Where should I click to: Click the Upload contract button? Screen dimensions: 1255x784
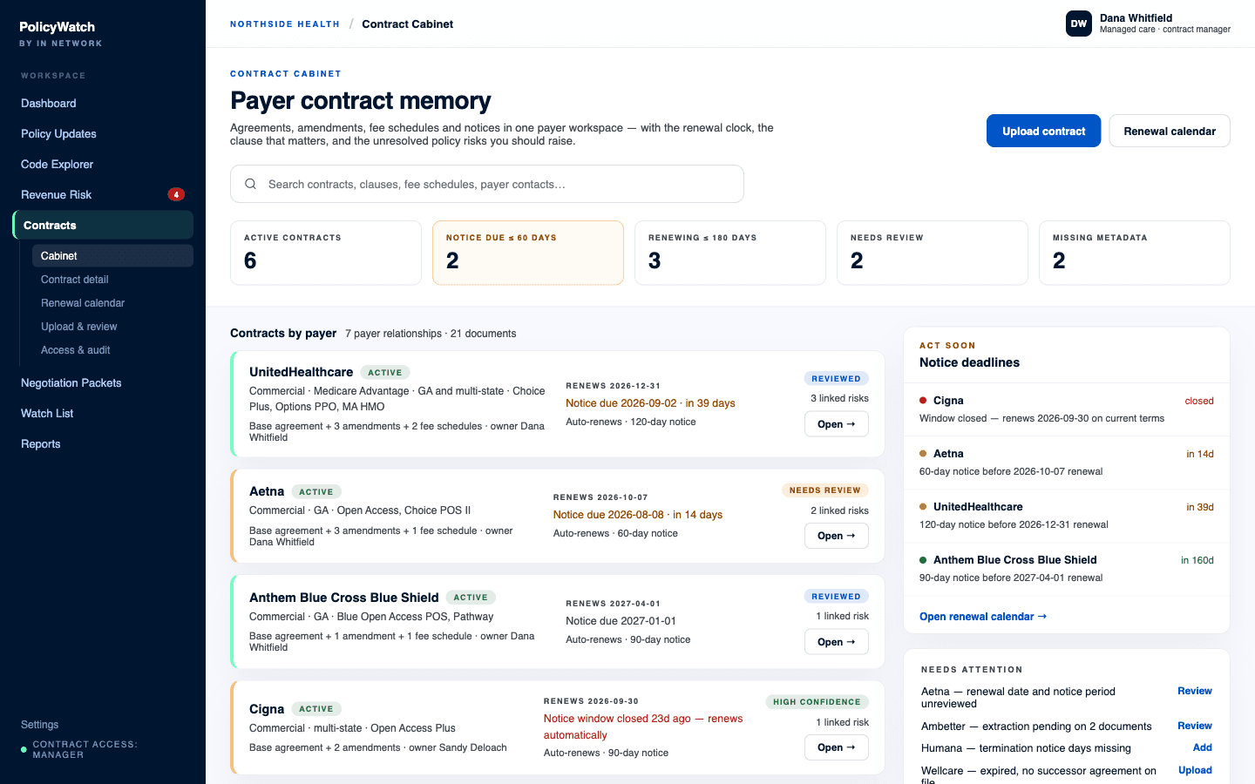(x=1043, y=131)
